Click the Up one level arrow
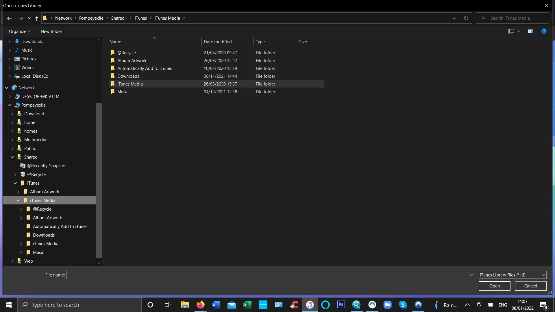The image size is (555, 312). pyautogui.click(x=36, y=18)
